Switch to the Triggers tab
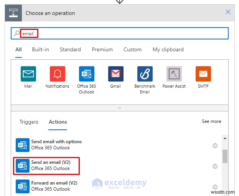239x196 pixels. click(x=29, y=122)
